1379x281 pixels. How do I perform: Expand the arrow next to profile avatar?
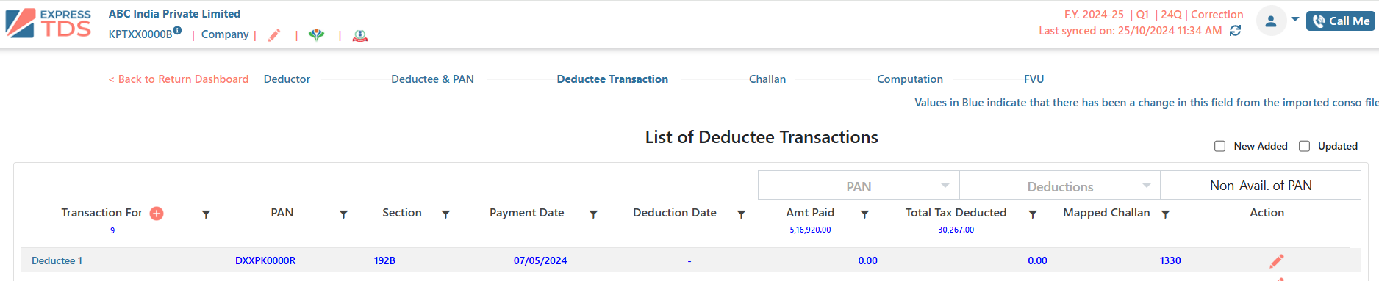point(1295,19)
